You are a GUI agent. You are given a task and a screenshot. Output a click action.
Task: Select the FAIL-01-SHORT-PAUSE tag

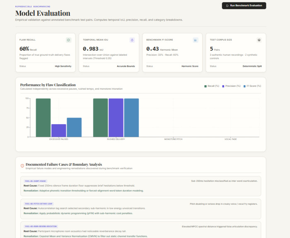[35, 181]
